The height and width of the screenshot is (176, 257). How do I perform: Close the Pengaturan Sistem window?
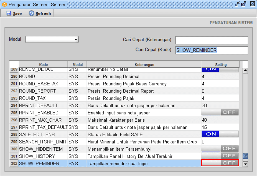(252, 4)
